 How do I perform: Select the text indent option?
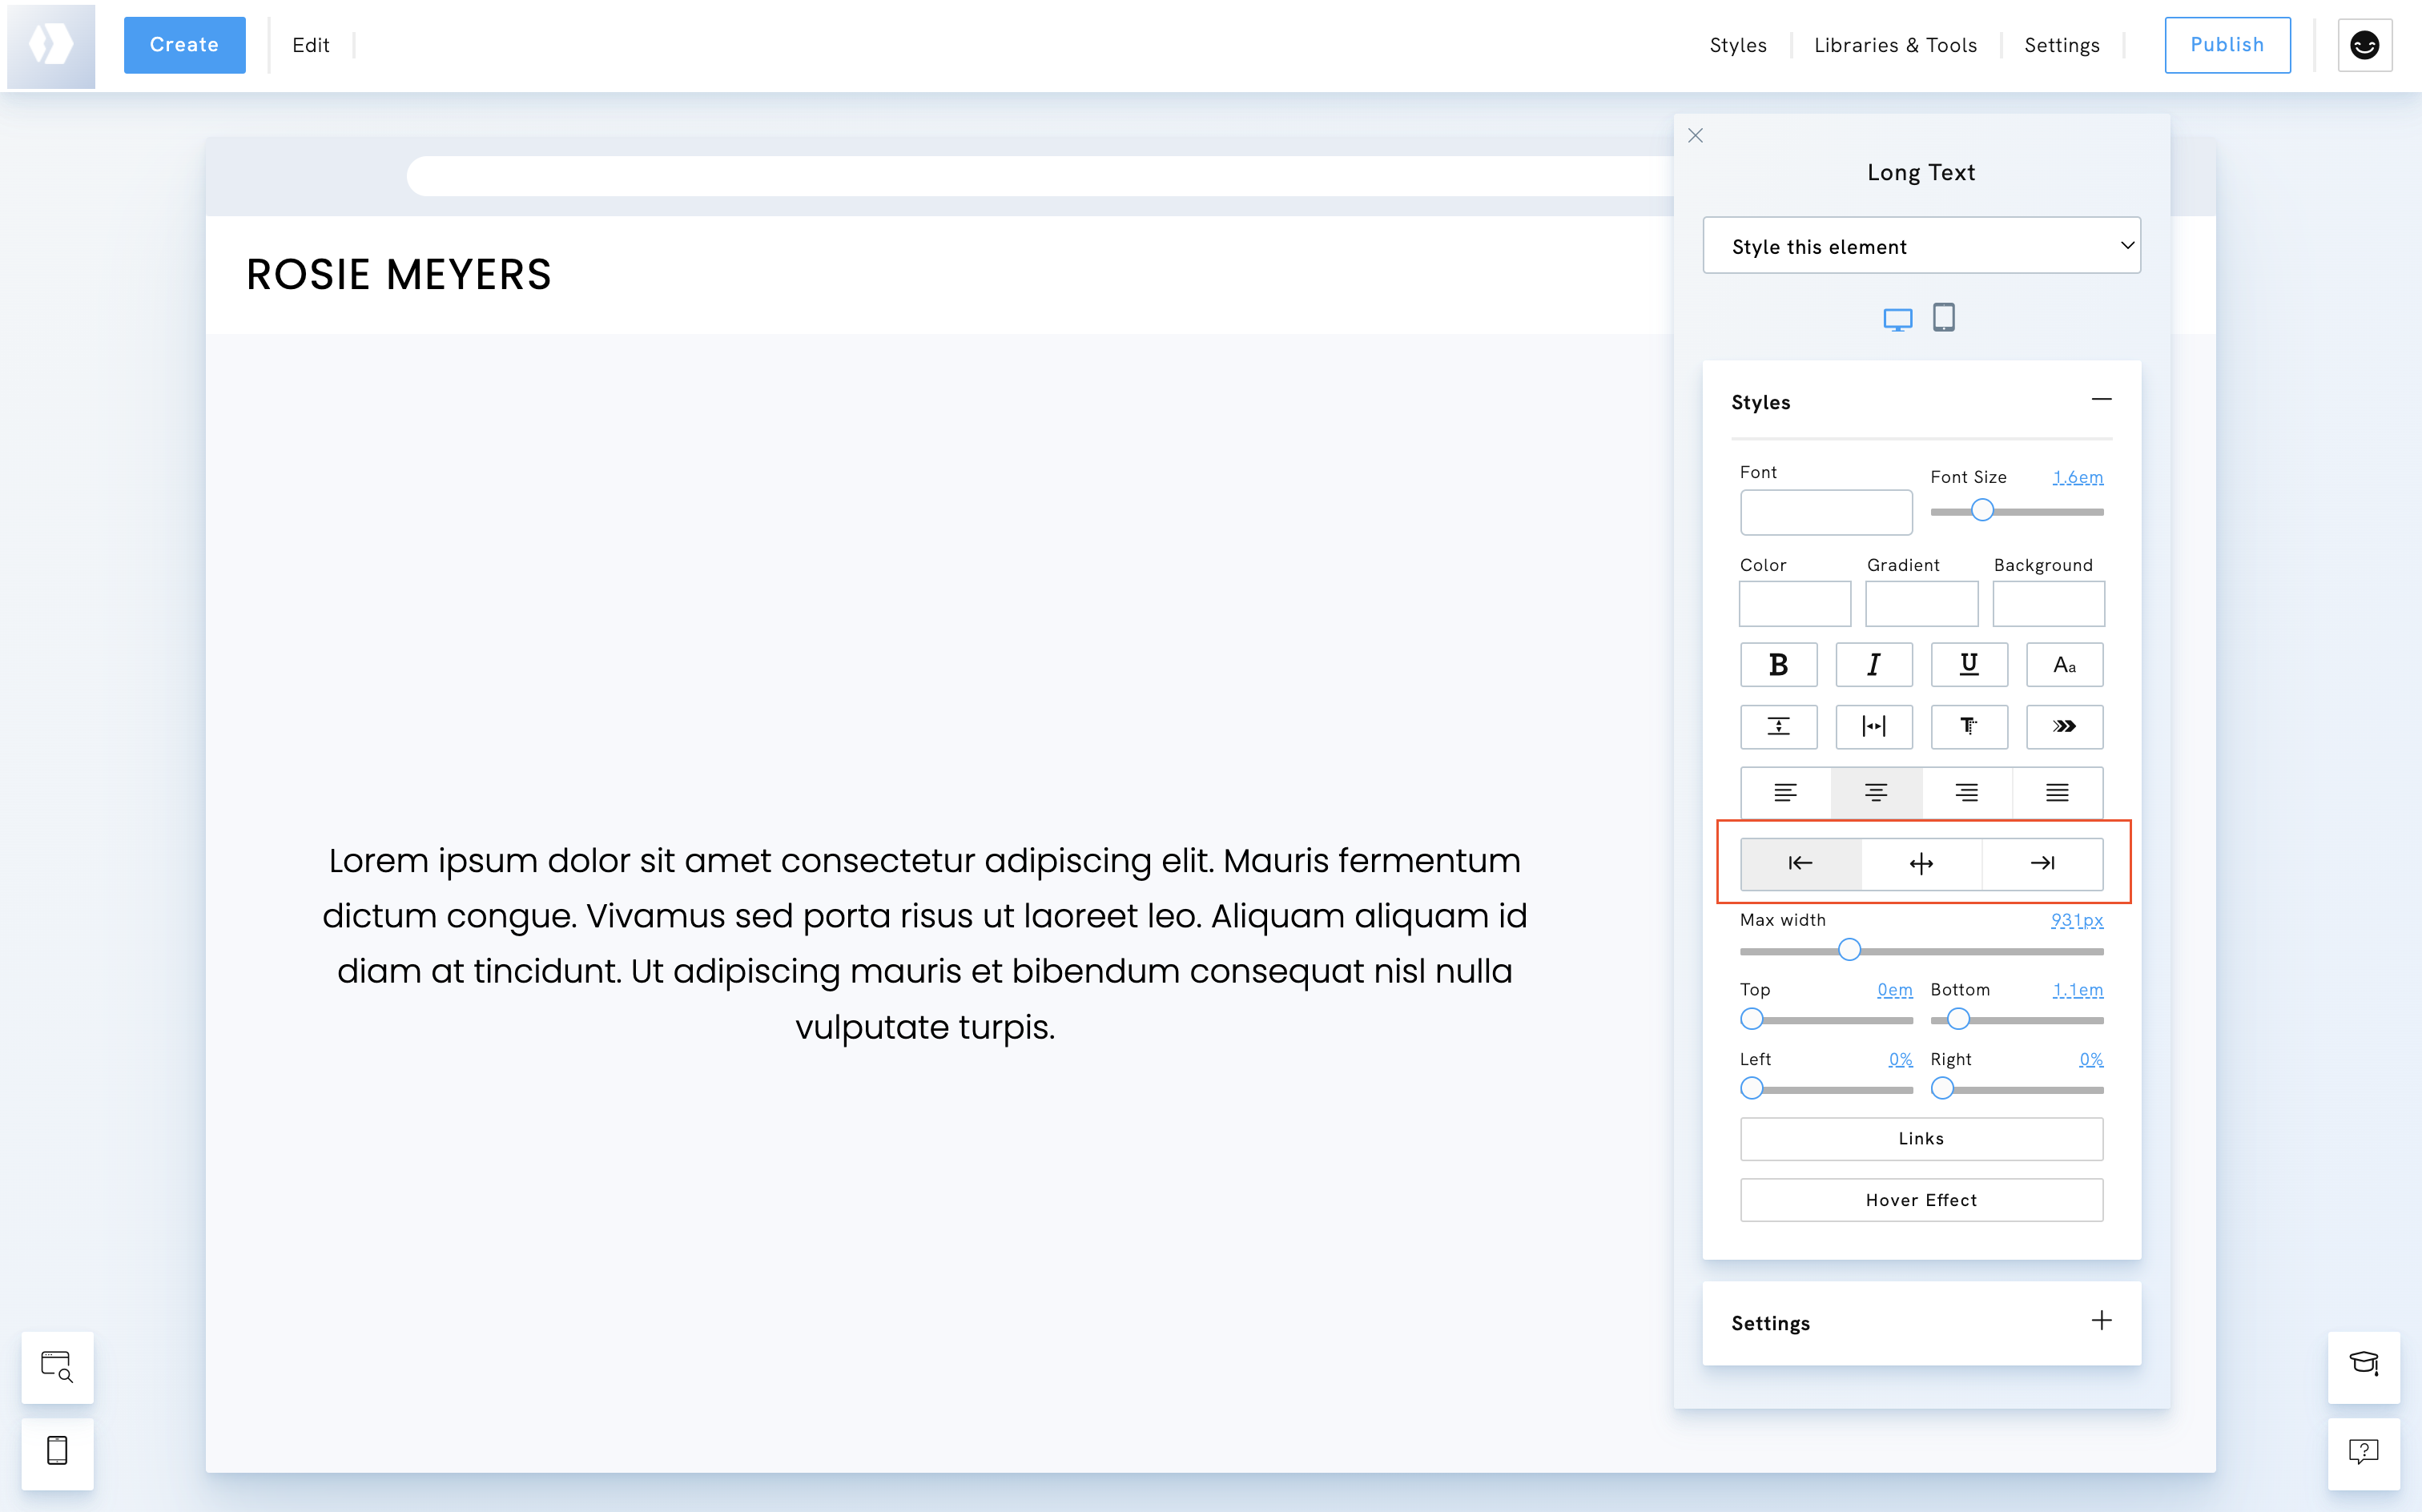(x=1968, y=727)
